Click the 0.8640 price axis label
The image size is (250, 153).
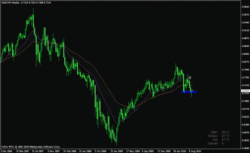pyautogui.click(x=245, y=46)
